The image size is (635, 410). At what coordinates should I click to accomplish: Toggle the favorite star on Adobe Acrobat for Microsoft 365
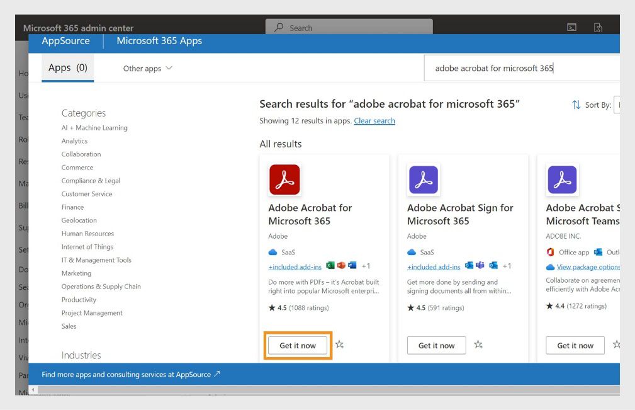pos(339,345)
